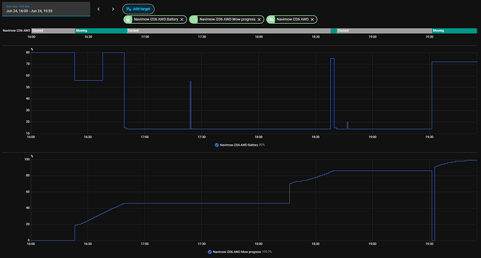Click the mow progress drop near 19:30

click(433, 205)
